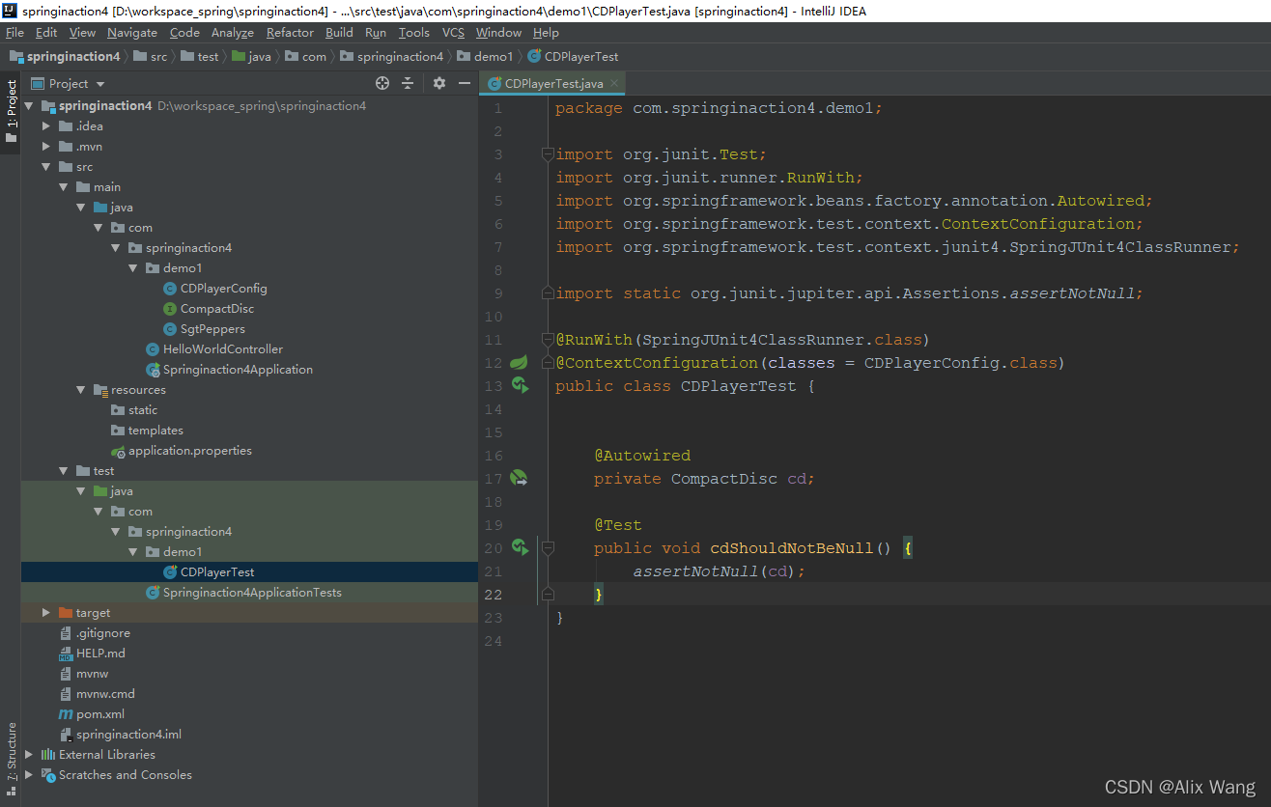Hide the Project tool window
The height and width of the screenshot is (807, 1271).
[x=465, y=84]
